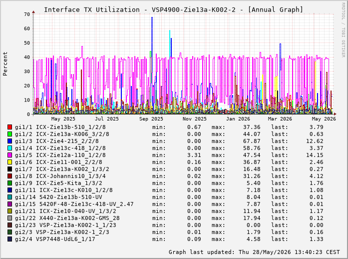Click the Percent y-axis label

(x=5, y=64)
